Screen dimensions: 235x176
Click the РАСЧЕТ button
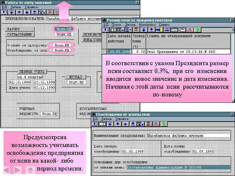pos(20,29)
